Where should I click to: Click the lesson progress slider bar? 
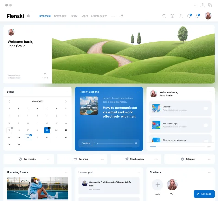tap(115, 143)
